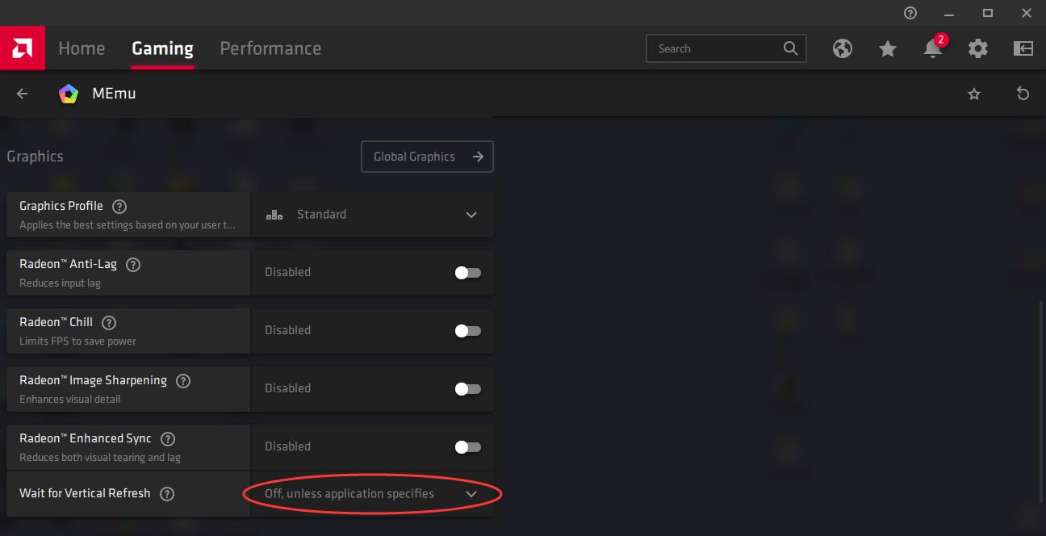Click the AMD logo icon
The width and height of the screenshot is (1046, 536).
tap(22, 48)
